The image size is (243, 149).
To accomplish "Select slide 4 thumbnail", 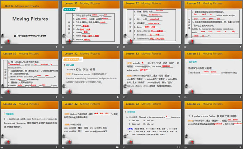I will point(213,22).
